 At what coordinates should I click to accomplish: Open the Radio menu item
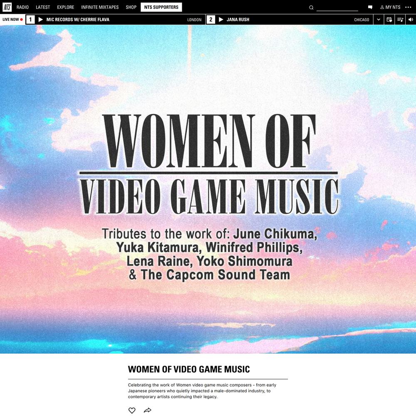point(22,7)
